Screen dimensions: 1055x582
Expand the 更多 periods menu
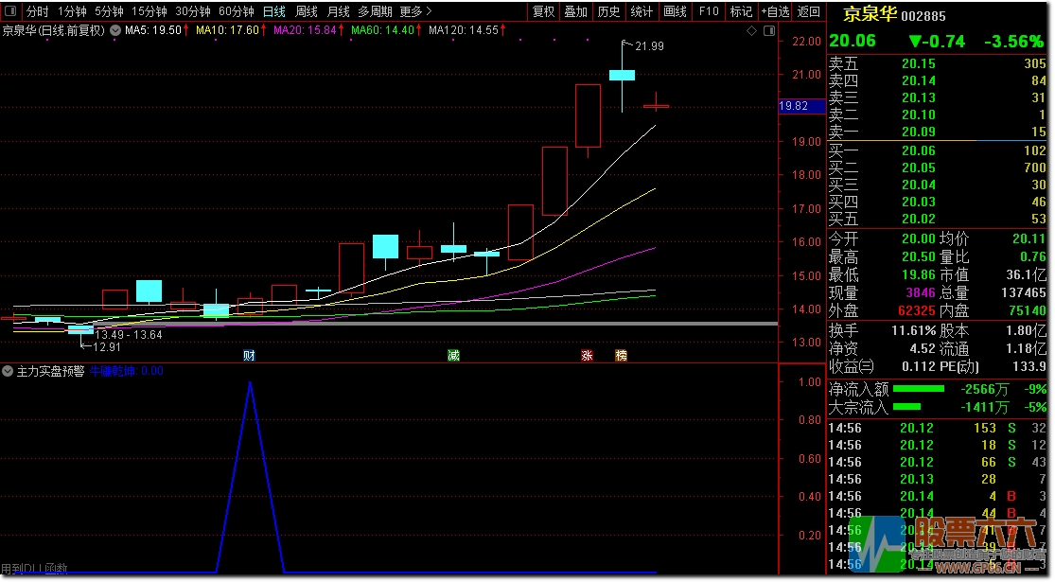(415, 11)
